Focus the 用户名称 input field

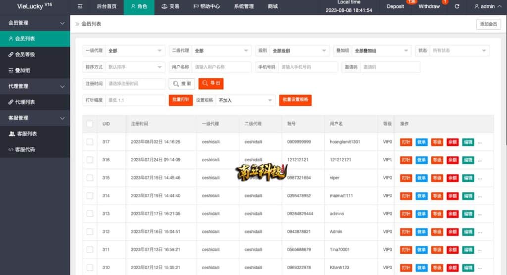coord(221,67)
